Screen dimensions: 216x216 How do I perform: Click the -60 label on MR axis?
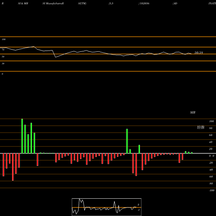coord(211,177)
